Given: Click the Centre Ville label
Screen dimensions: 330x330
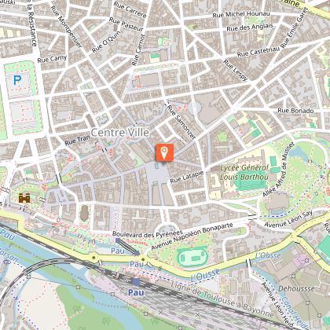Looking at the screenshot, I should (120, 133).
